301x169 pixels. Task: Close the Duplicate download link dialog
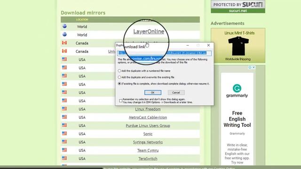tap(208, 45)
